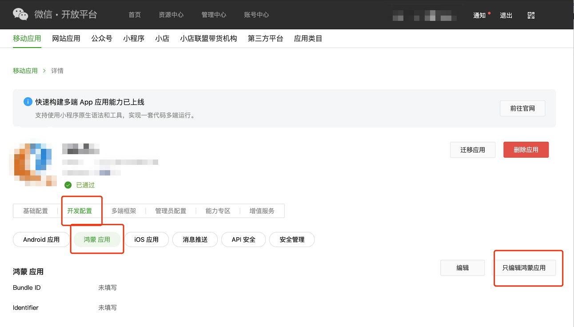Click the 未填写 value next to Bundle ID
Image resolution: width=574 pixels, height=327 pixels.
pyautogui.click(x=108, y=287)
